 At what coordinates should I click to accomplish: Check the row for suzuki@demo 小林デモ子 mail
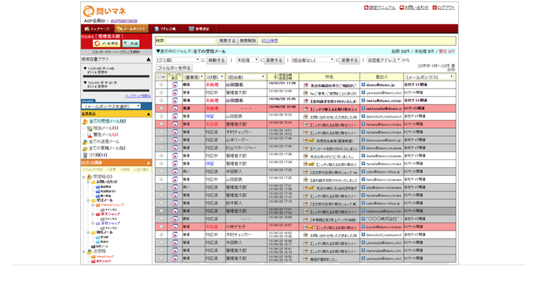[x=161, y=227]
